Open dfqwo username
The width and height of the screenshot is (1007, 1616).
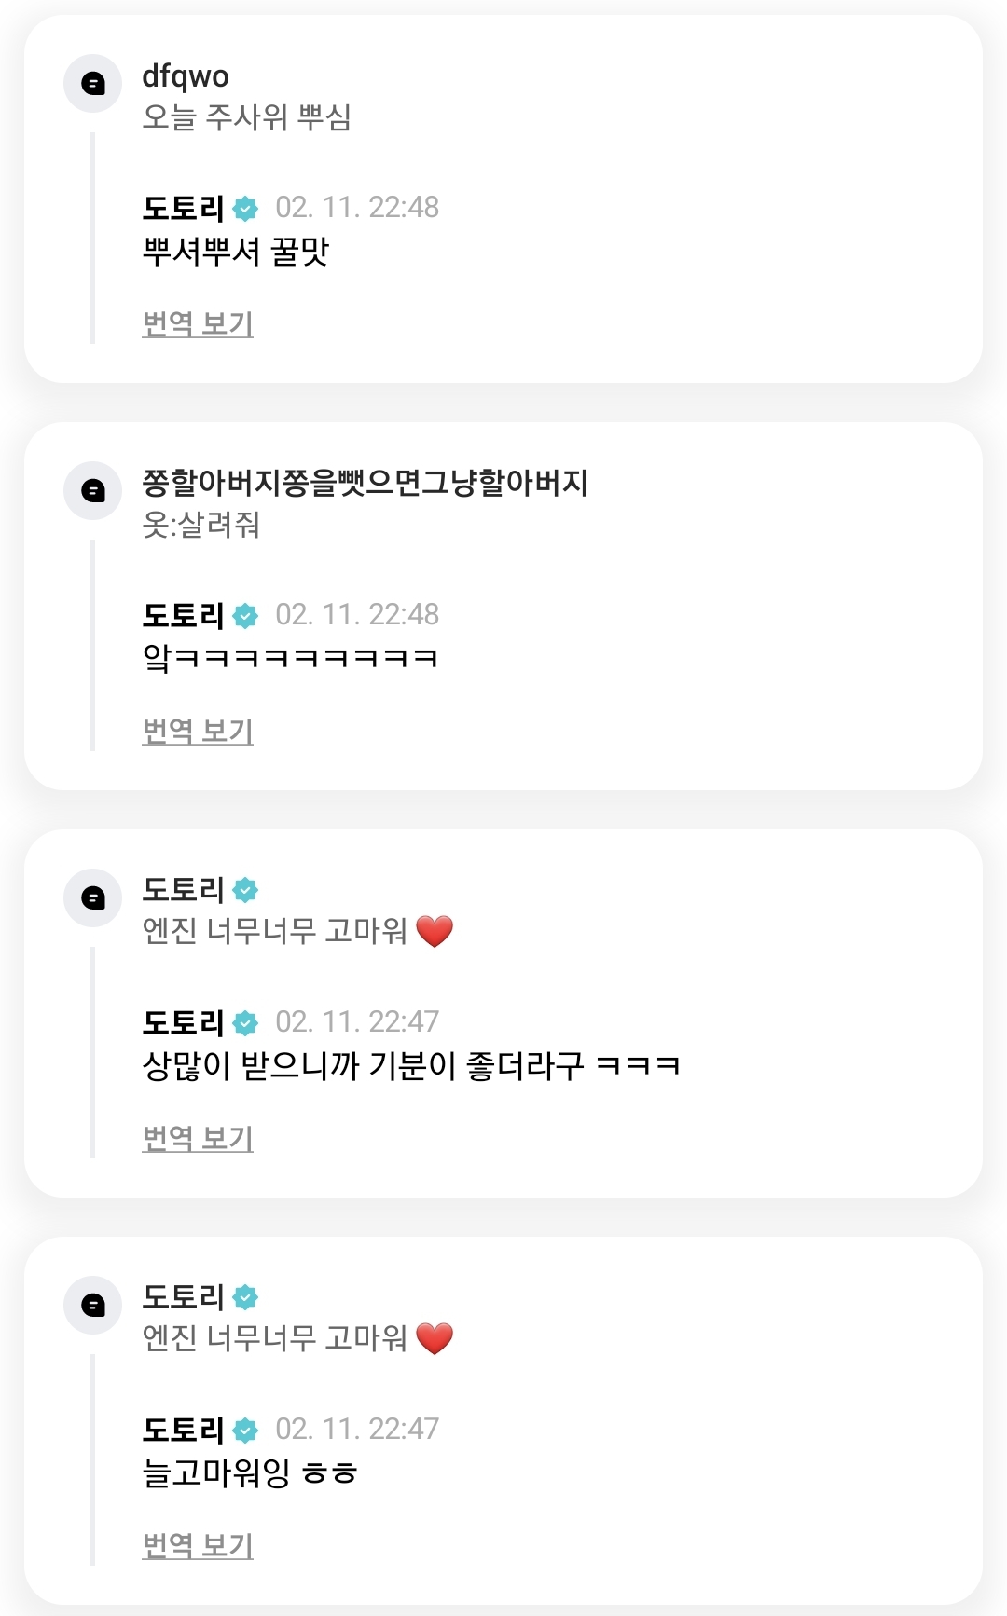coord(186,76)
